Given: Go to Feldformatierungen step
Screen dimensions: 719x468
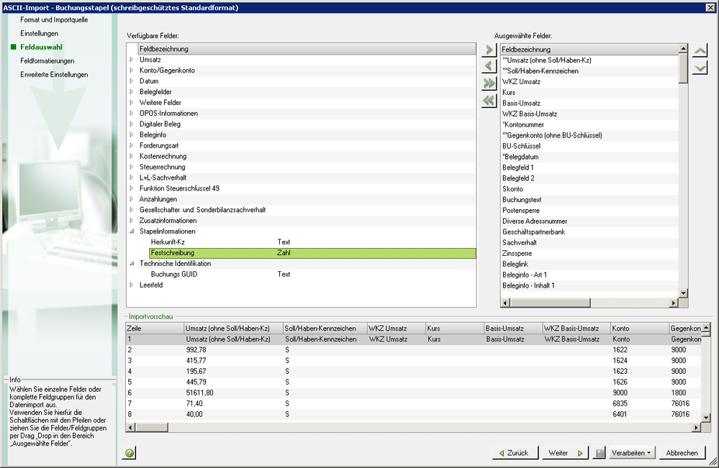Looking at the screenshot, I should pos(48,61).
